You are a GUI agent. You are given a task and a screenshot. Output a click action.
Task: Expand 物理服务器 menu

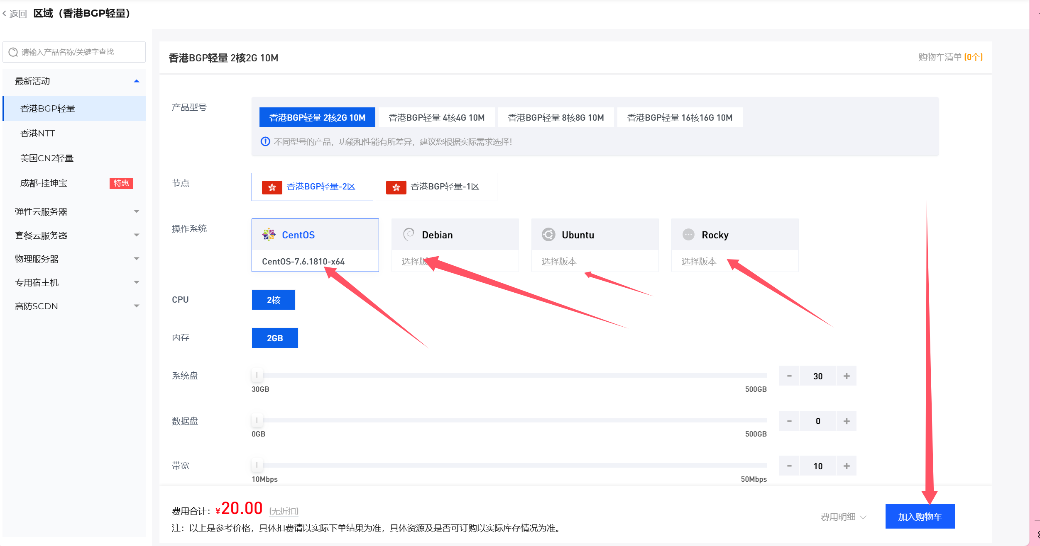point(74,259)
